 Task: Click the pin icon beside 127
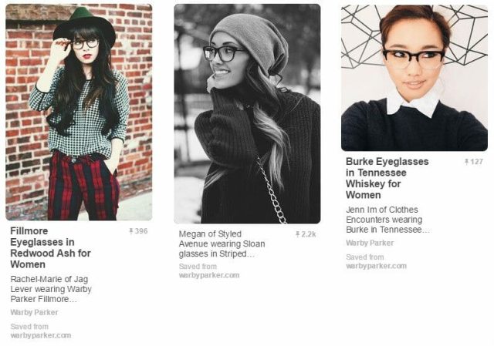466,162
